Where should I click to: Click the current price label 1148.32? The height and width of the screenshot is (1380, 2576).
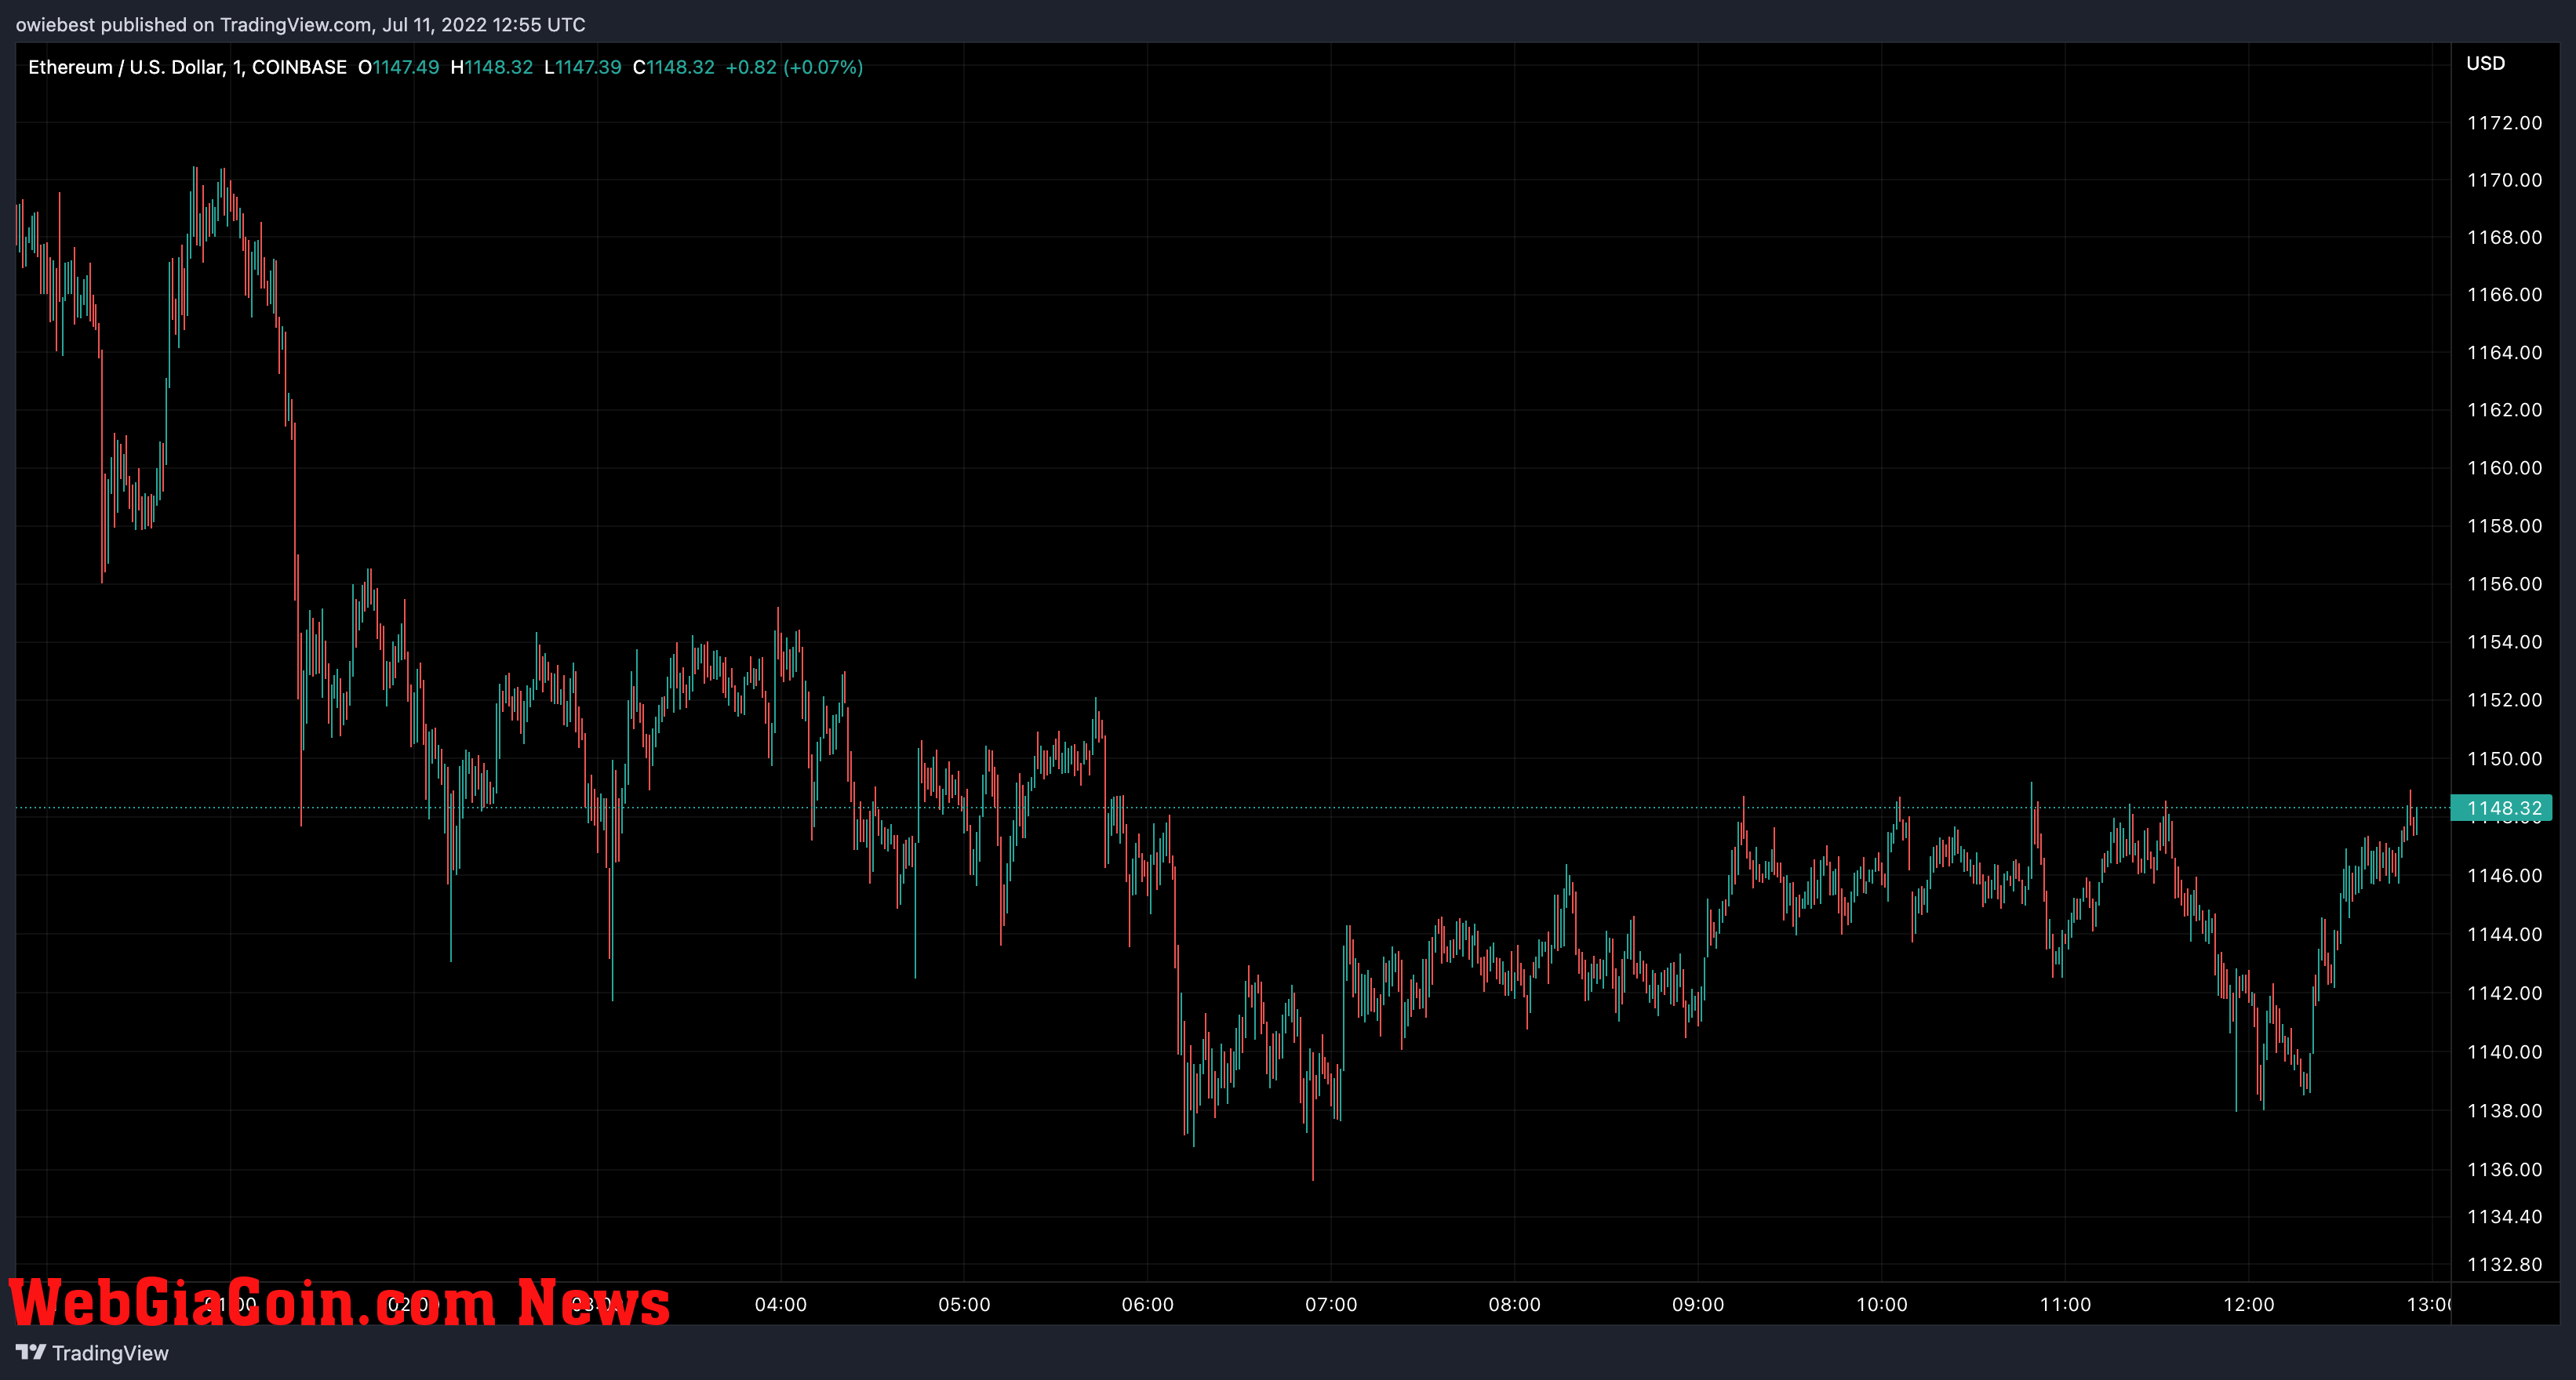pyautogui.click(x=2503, y=808)
